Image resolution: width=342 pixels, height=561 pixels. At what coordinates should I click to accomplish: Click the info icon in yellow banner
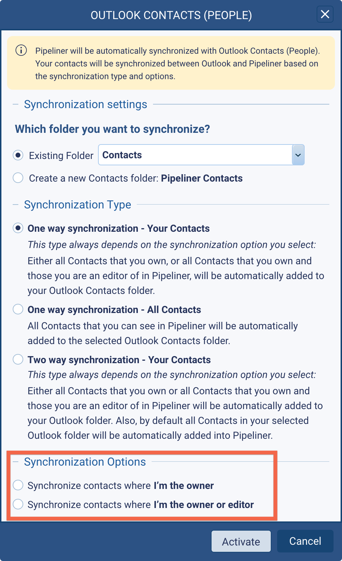tap(21, 51)
